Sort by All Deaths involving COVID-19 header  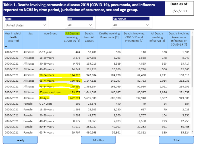tap(72, 37)
